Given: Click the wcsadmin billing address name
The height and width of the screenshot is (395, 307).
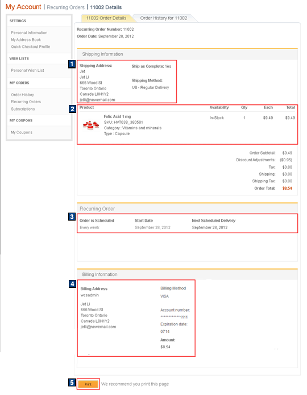Looking at the screenshot, I should click(90, 295).
